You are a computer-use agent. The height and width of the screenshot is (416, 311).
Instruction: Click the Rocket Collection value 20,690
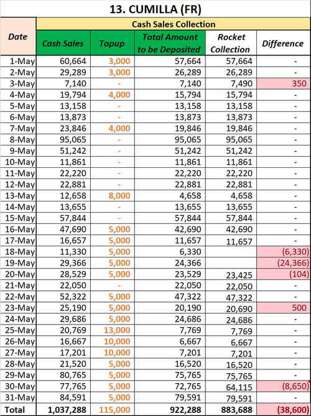tap(239, 309)
